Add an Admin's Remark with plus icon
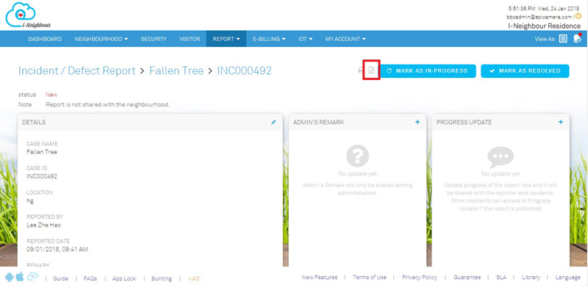 (x=417, y=122)
